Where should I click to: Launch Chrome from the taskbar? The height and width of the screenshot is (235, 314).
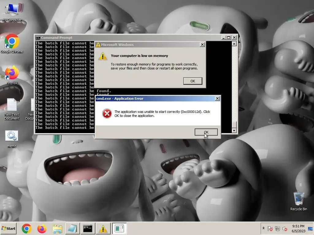click(27, 228)
